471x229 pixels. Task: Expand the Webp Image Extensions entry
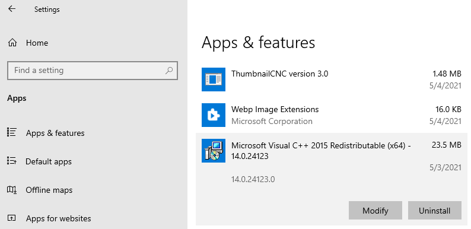[x=332, y=115]
